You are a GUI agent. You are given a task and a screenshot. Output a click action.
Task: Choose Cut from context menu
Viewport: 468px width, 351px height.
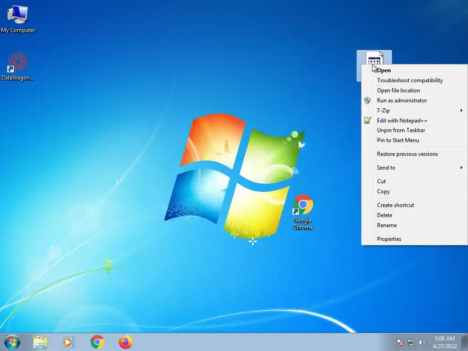click(x=415, y=181)
